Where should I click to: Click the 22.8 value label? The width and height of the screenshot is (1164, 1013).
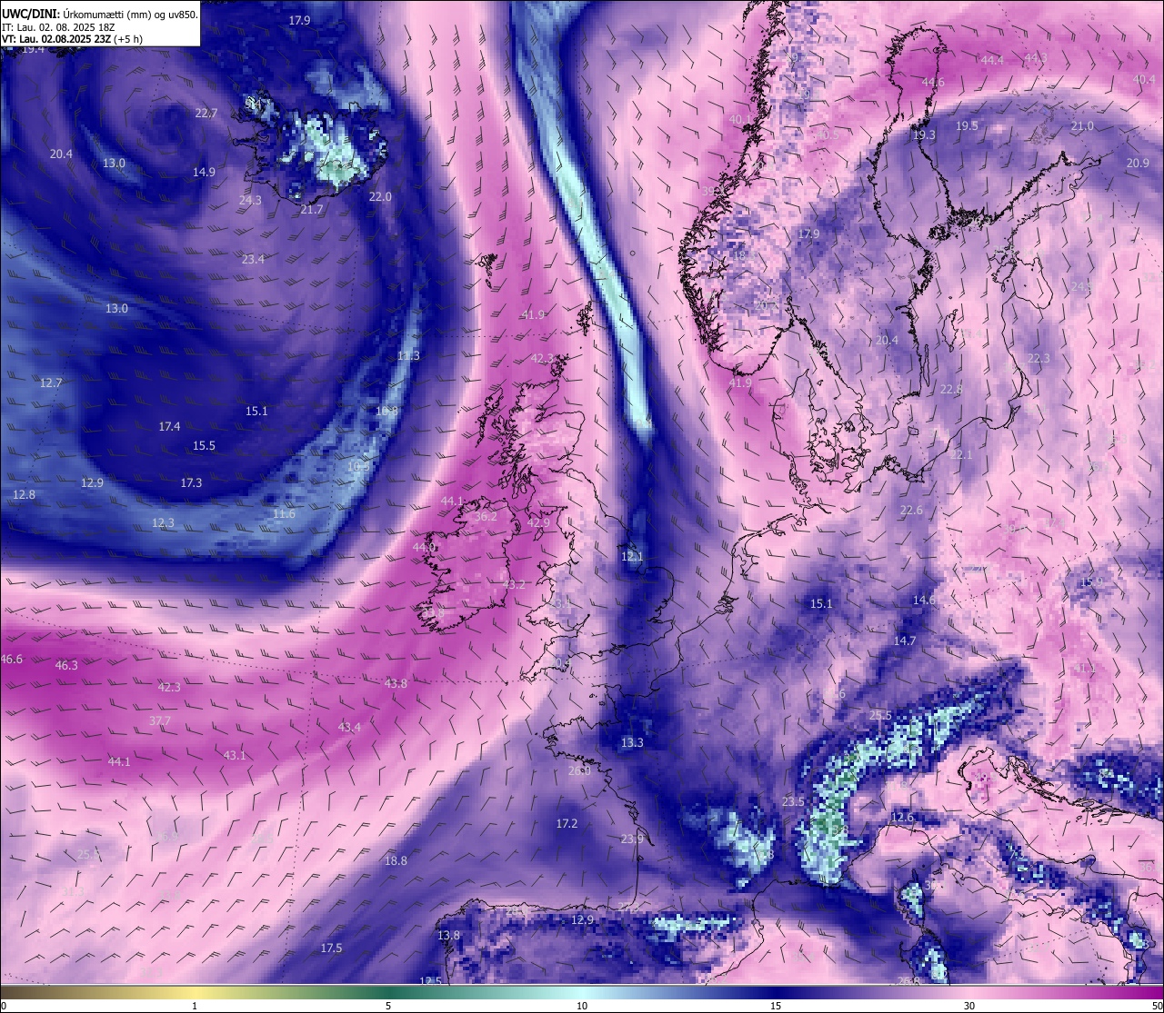pos(951,390)
